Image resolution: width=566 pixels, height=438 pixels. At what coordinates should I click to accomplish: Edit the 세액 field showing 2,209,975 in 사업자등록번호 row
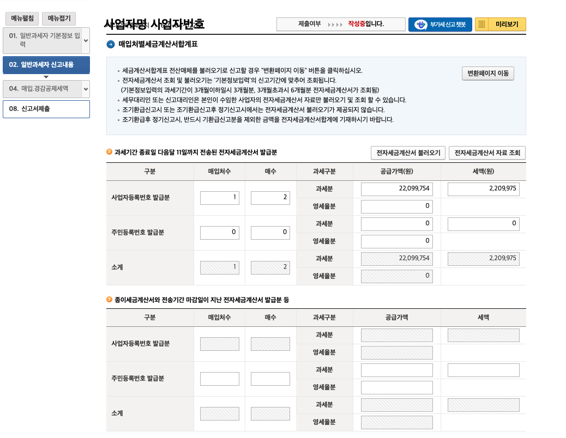(x=483, y=189)
